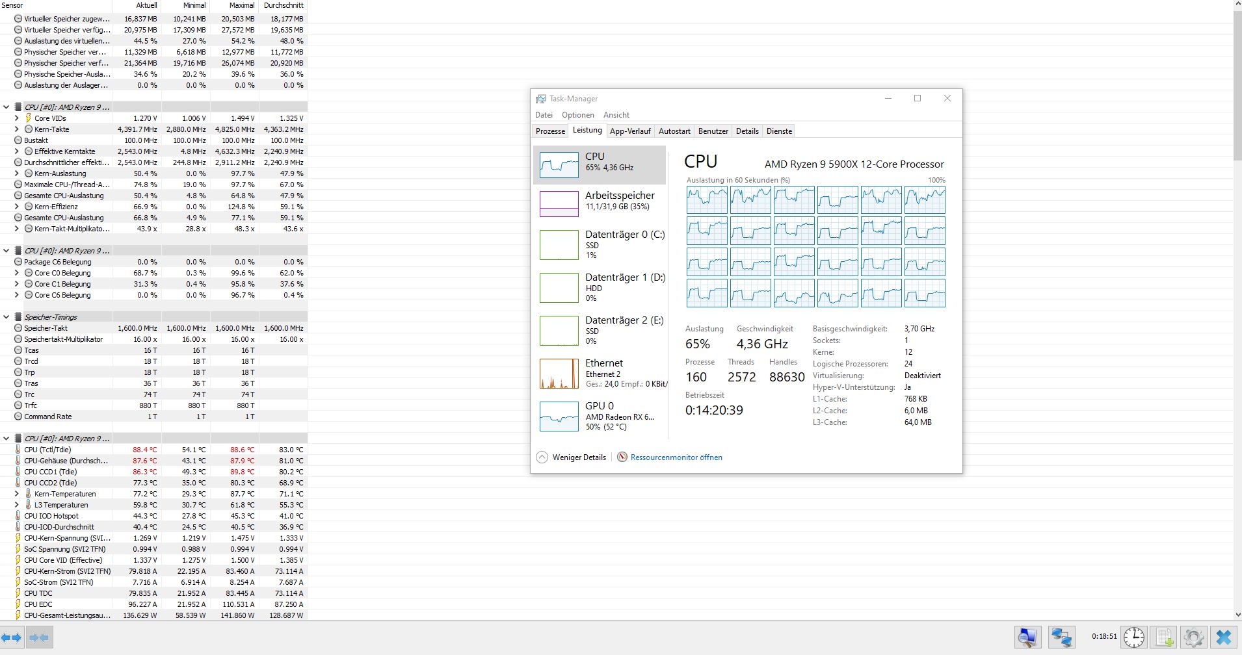
Task: Click the Sensor column header
Action: coord(56,5)
